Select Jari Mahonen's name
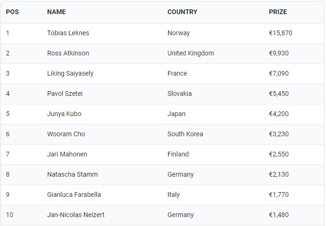Image resolution: width=326 pixels, height=226 pixels. click(67, 155)
